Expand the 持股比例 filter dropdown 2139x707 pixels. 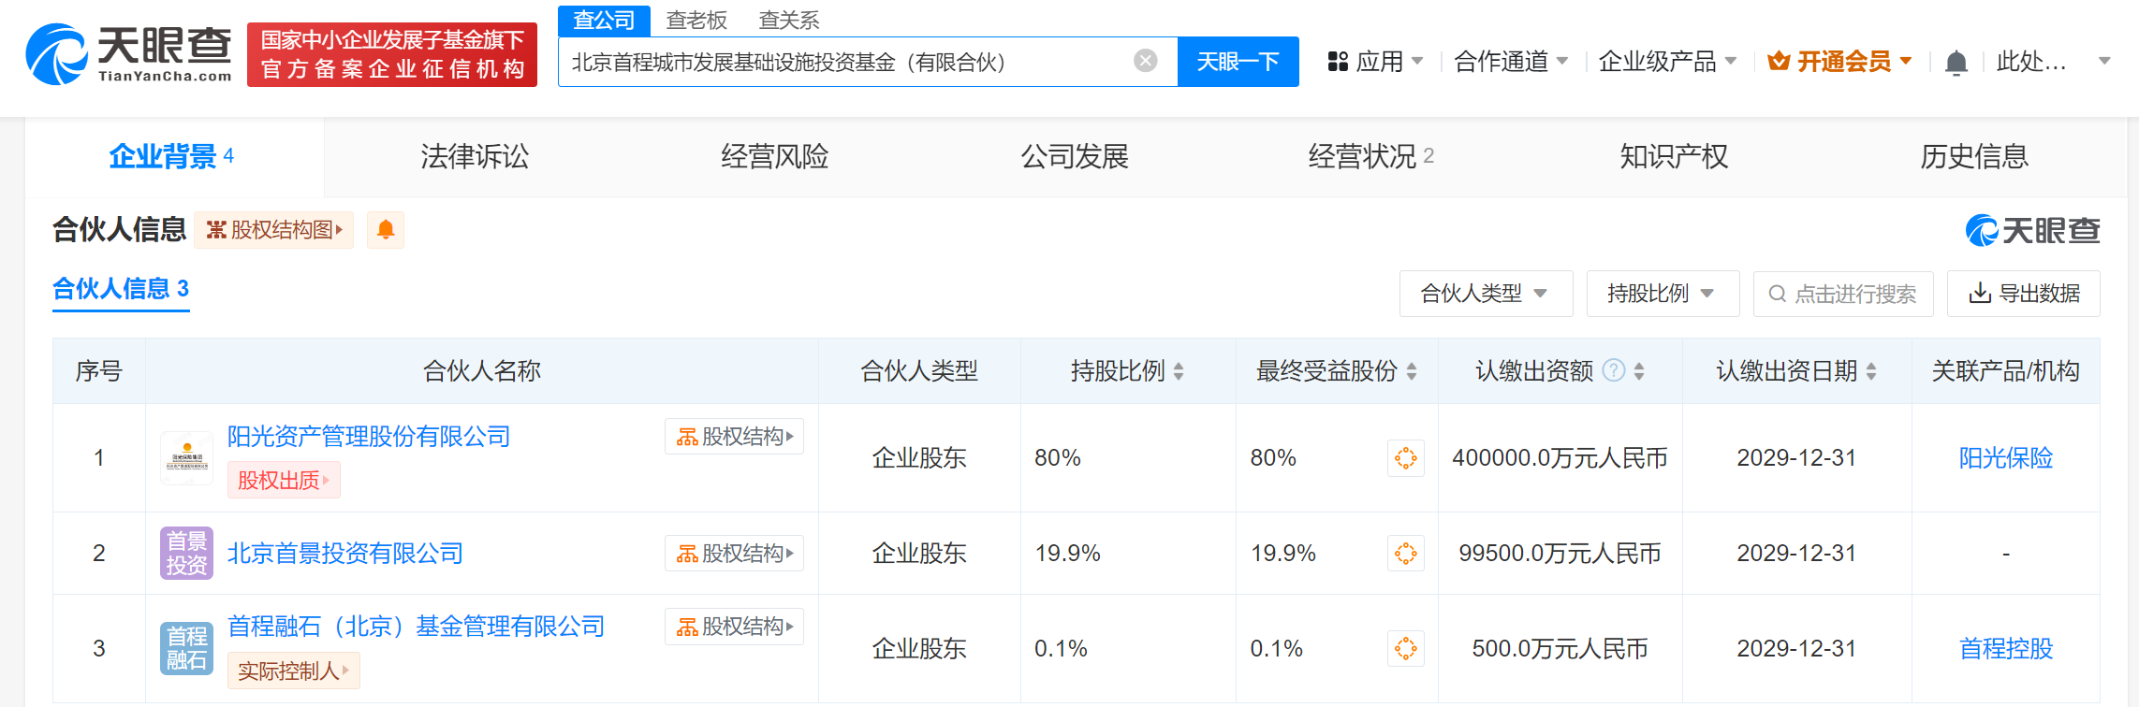coord(1662,294)
